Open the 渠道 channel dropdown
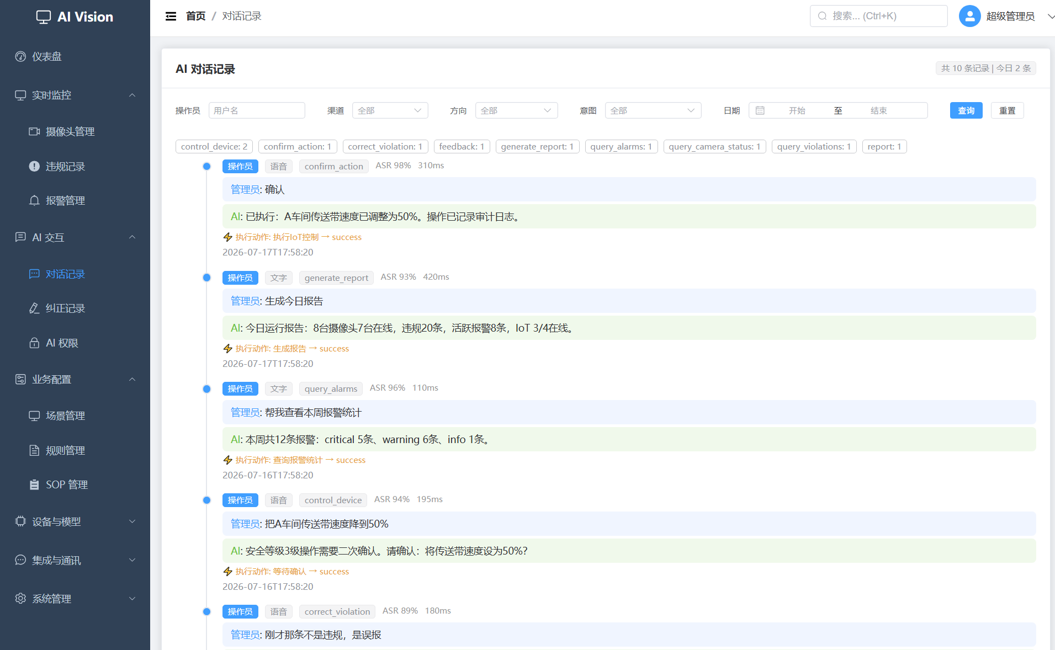 [390, 110]
